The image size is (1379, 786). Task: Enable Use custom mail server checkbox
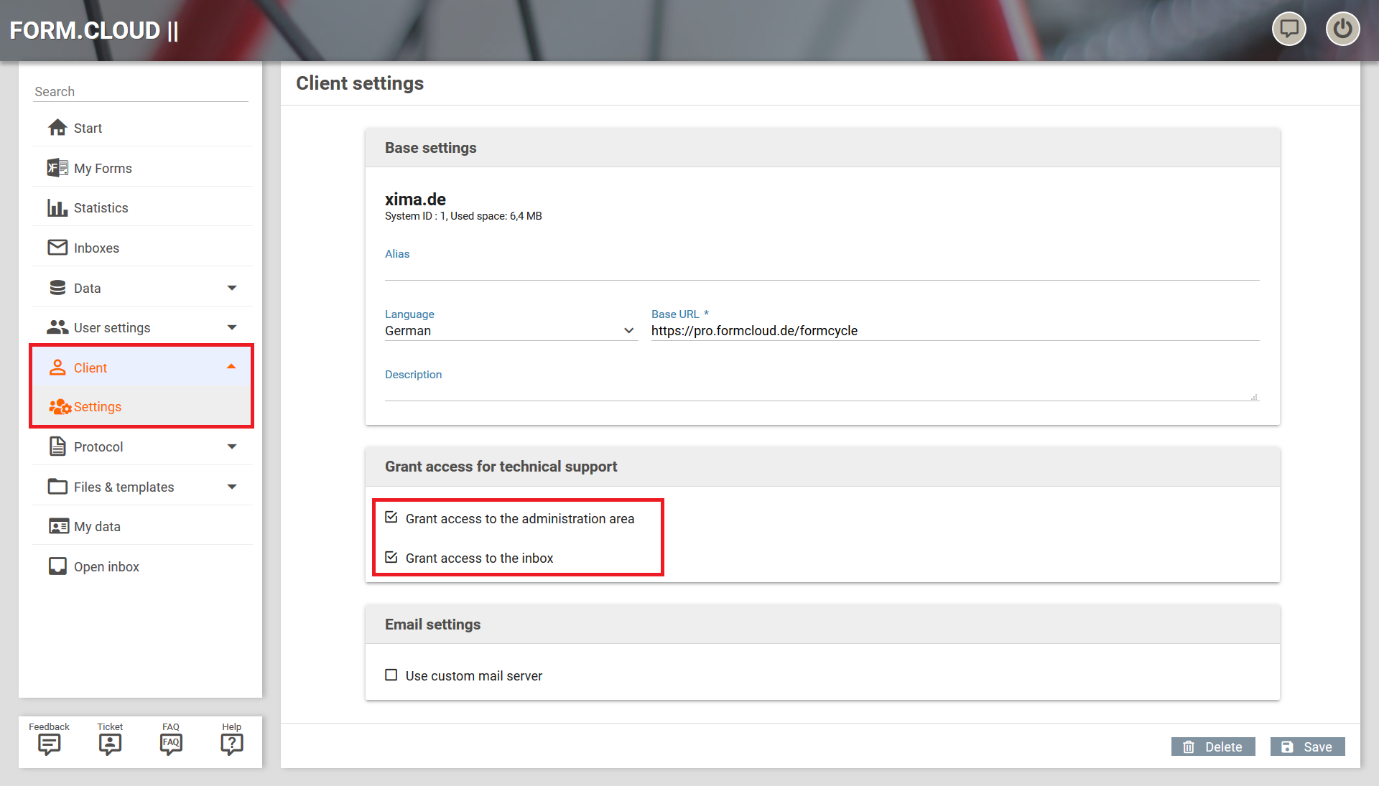pyautogui.click(x=391, y=675)
